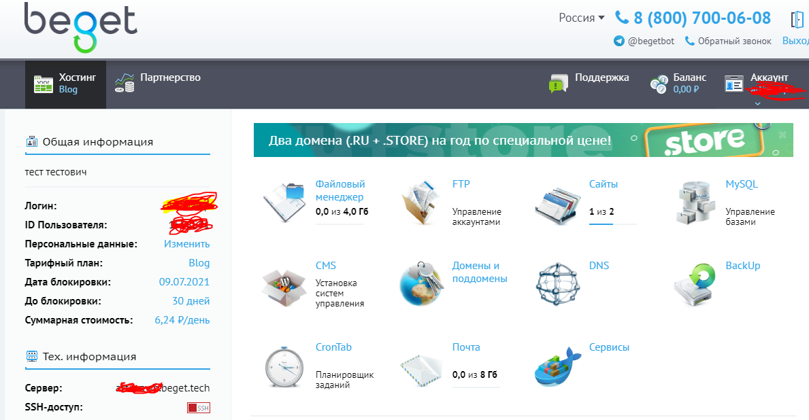Click the FTP title link
This screenshot has height=420, width=809.
(461, 184)
